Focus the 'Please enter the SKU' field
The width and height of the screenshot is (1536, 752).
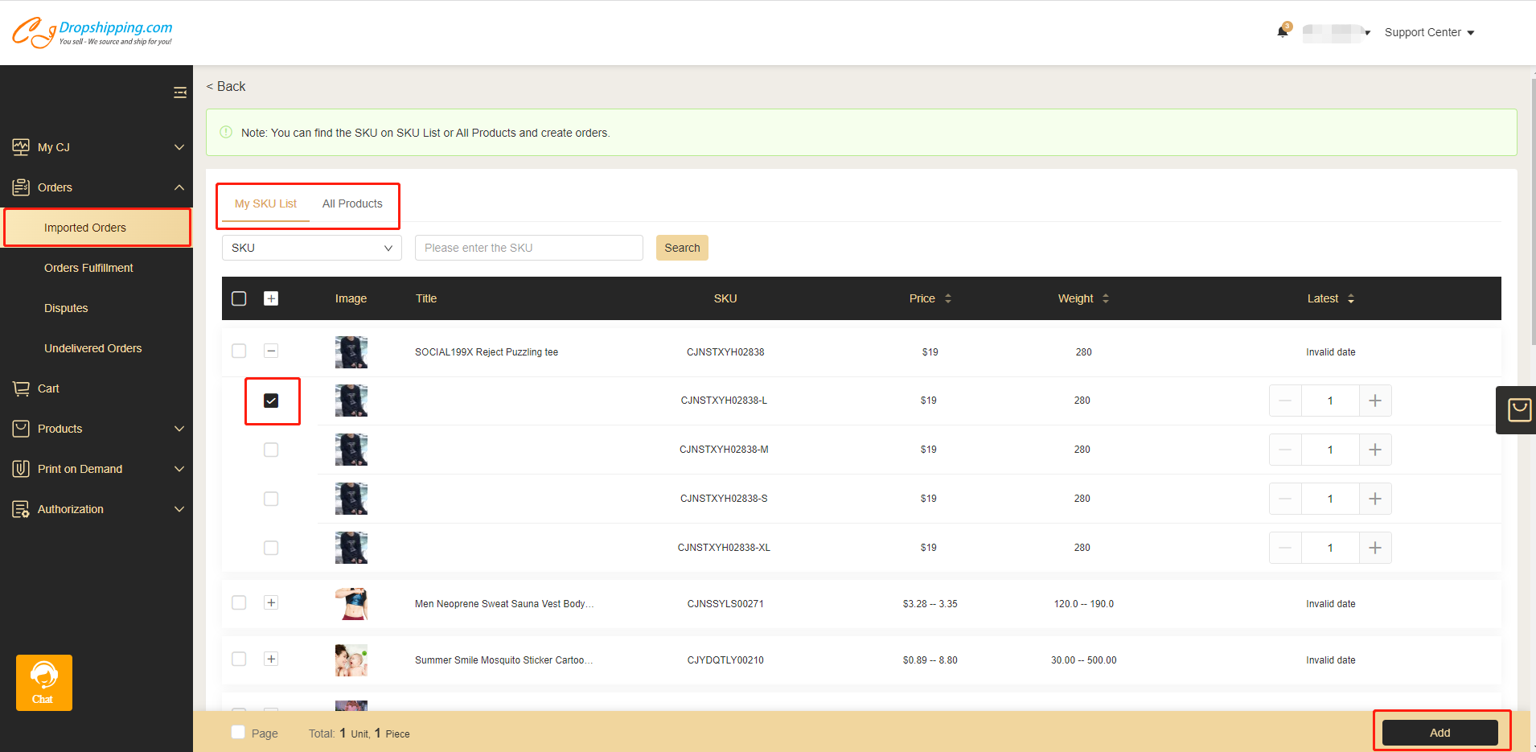click(x=528, y=248)
